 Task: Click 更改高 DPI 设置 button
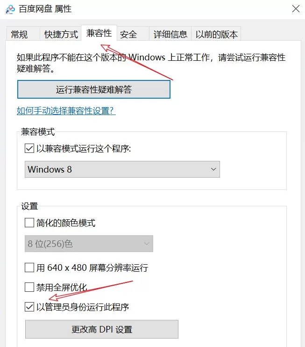(102, 329)
